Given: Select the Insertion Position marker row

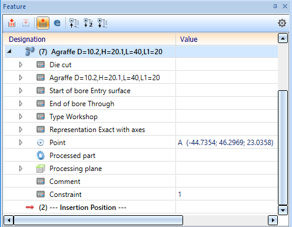Looking at the screenshot, I should pyautogui.click(x=141, y=208).
